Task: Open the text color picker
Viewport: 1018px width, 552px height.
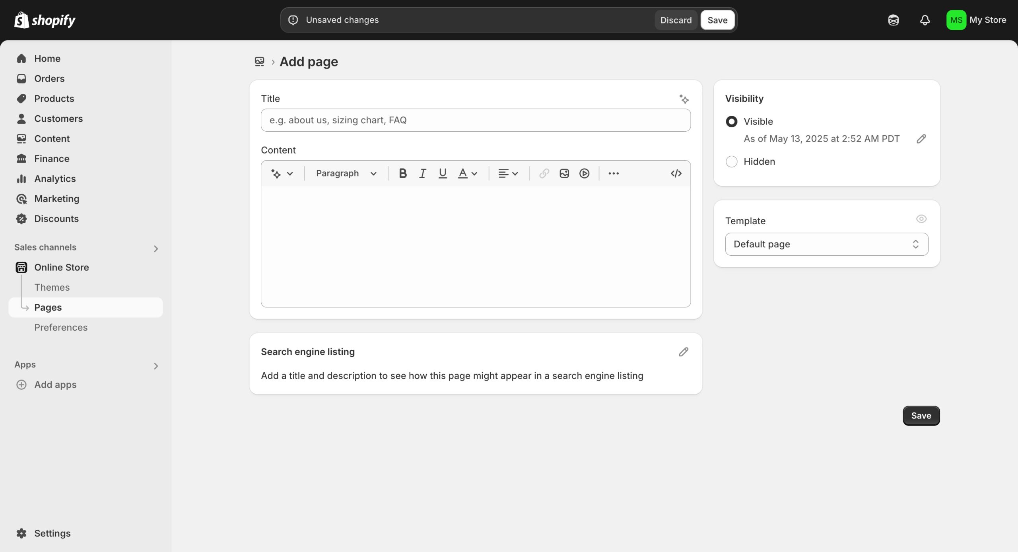Action: (467, 173)
